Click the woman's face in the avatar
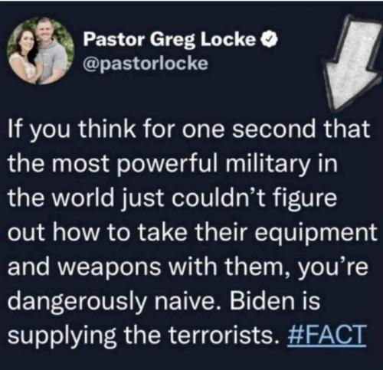383x370 pixels. pyautogui.click(x=25, y=42)
